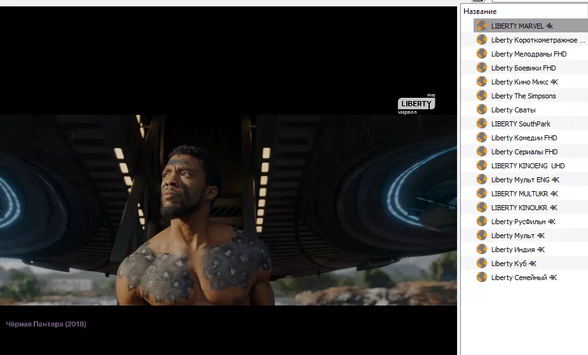
Task: Click the globe icon beside Liberty Короткометражное
Action: [481, 40]
